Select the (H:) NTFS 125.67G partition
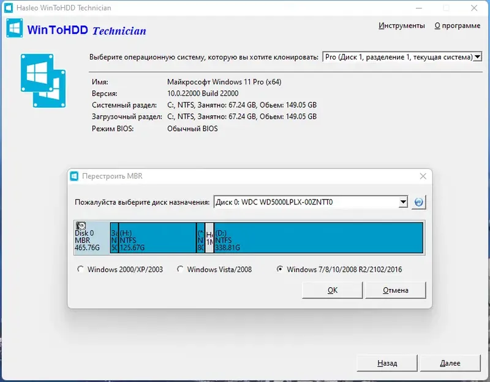Screen dimensions: 490x382 157,238
